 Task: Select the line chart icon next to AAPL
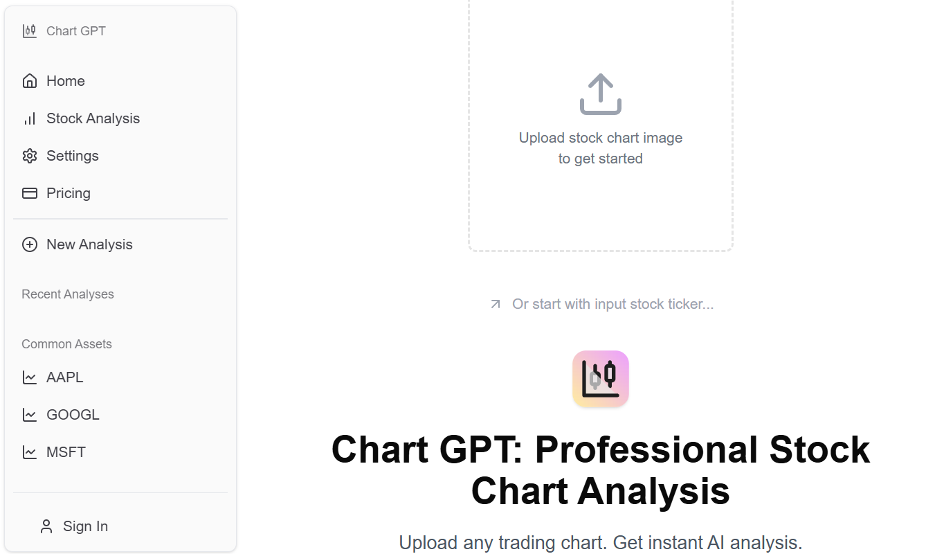point(30,377)
